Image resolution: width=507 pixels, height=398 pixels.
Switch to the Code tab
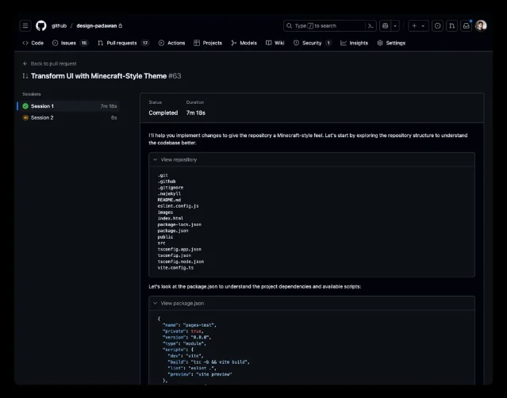click(33, 43)
